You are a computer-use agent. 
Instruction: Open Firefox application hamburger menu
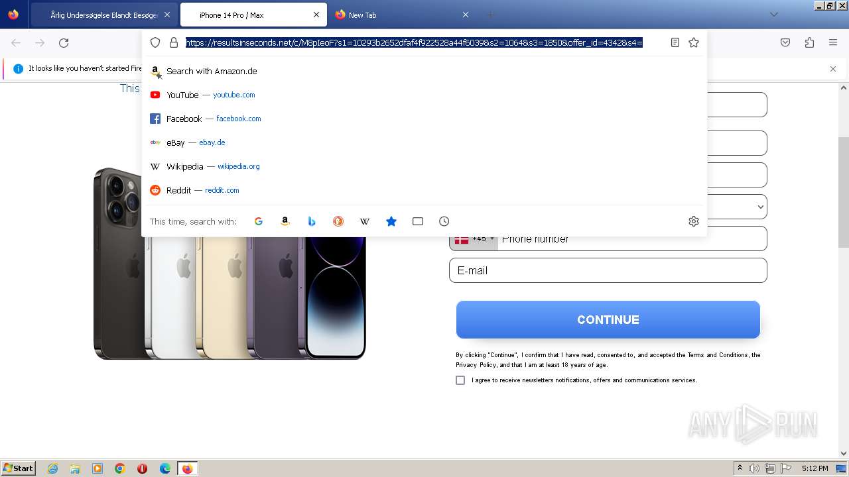tap(833, 42)
